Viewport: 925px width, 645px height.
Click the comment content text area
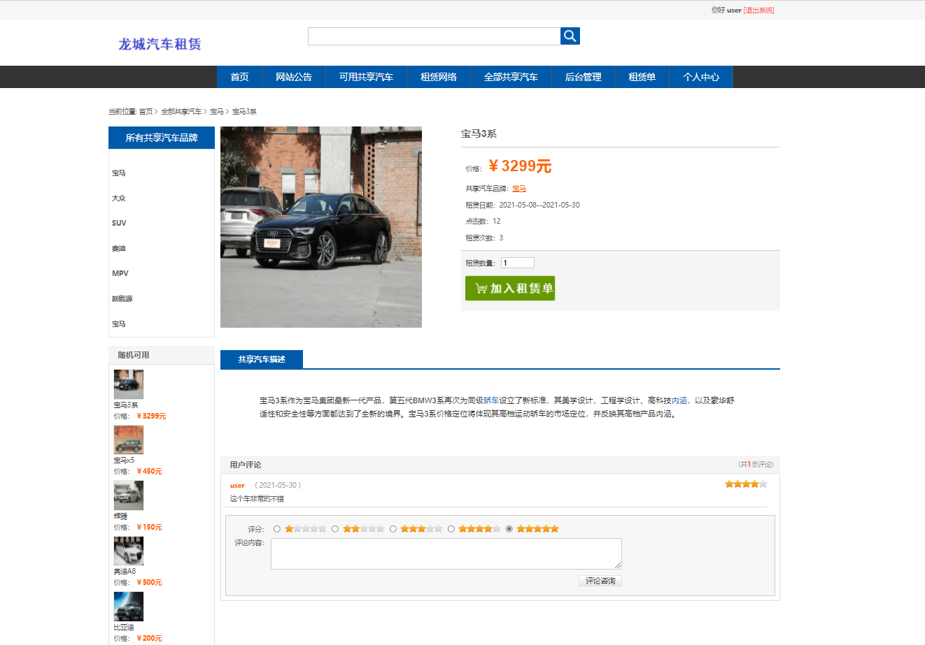pyautogui.click(x=446, y=553)
